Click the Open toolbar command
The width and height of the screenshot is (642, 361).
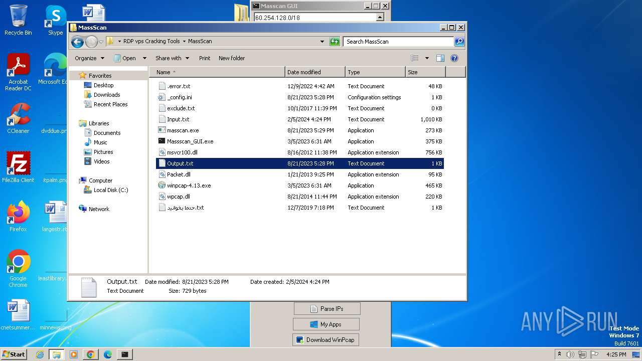125,58
